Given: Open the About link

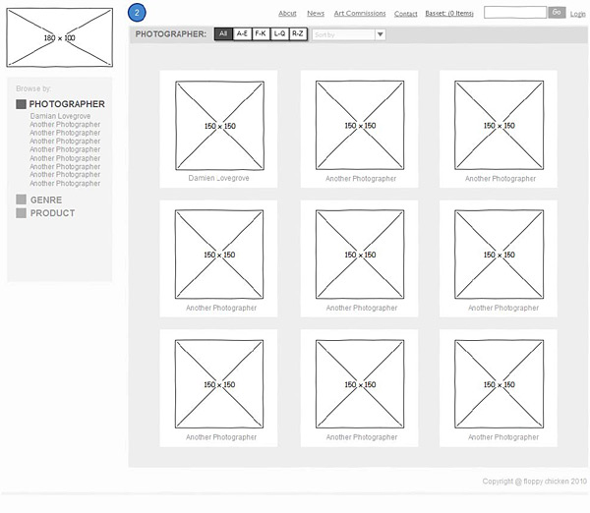Looking at the screenshot, I should coord(287,13).
